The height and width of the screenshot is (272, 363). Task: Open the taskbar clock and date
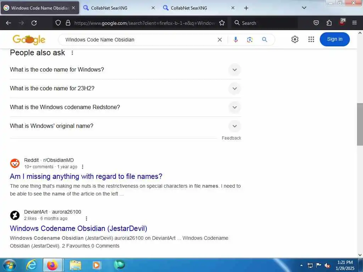pyautogui.click(x=345, y=265)
